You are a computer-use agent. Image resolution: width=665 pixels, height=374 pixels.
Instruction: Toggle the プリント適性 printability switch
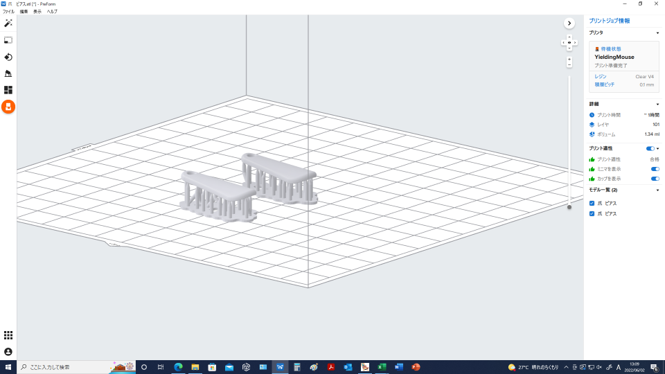click(650, 148)
